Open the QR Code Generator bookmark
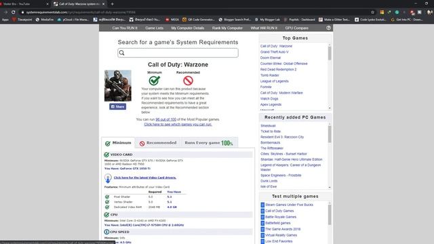The width and height of the screenshot is (434, 244). pos(199,20)
